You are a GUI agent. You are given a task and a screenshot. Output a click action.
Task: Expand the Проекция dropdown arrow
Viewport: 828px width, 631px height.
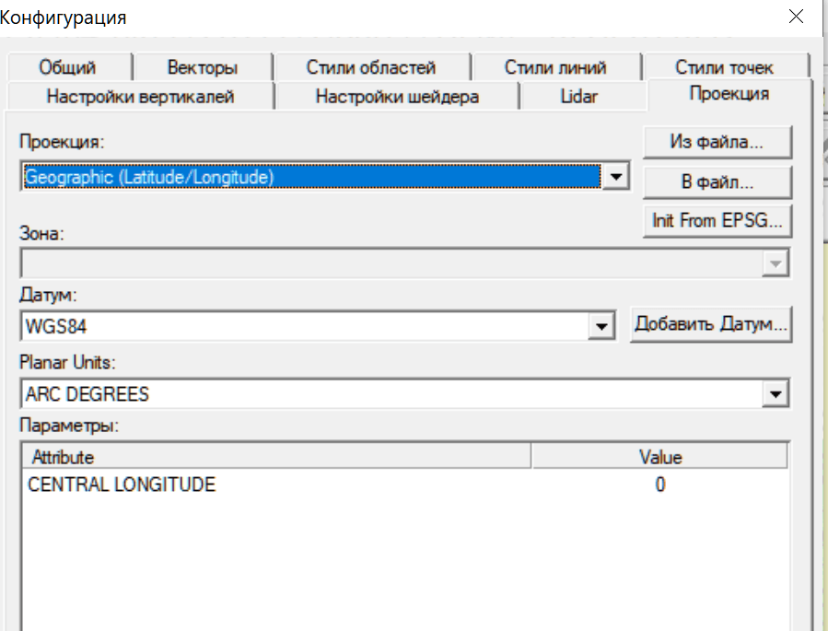[616, 176]
